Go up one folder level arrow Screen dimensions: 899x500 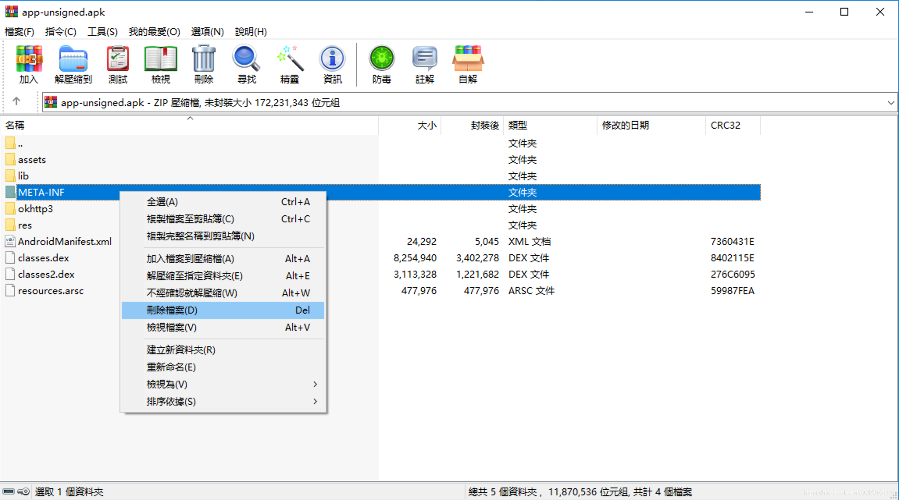point(16,101)
